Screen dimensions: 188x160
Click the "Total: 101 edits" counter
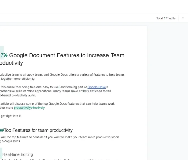click(166, 18)
